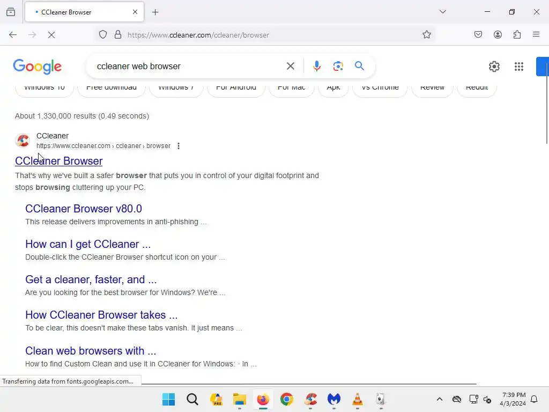Image resolution: width=549 pixels, height=412 pixels.
Task: Show hidden system tray icons
Action: [440, 399]
